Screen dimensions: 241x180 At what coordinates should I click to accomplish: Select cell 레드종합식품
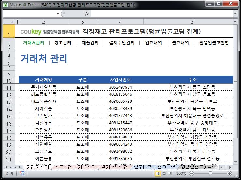pos(44,94)
